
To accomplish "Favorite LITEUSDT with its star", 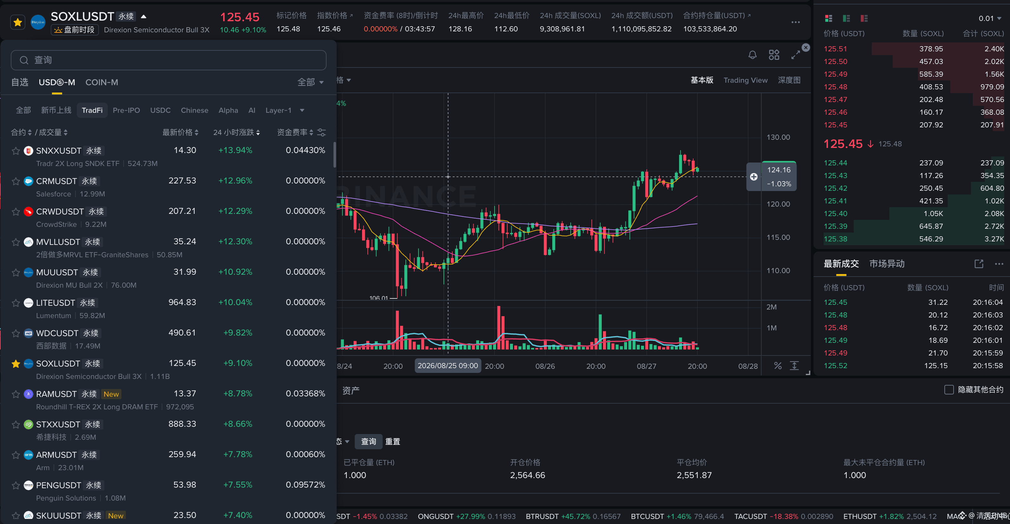I will 16,303.
